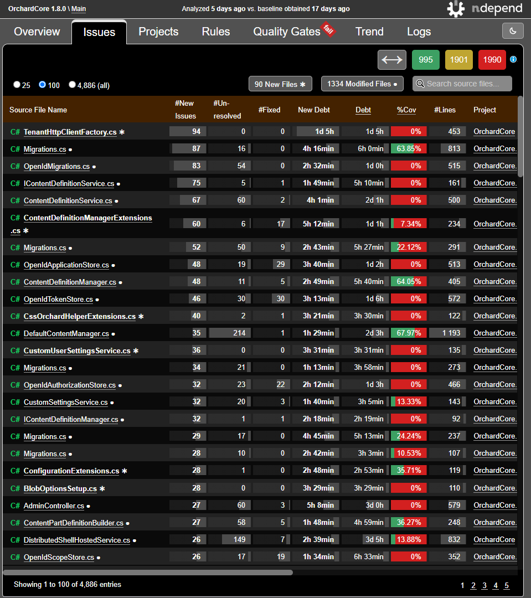Click C# icon beside OpenIdScopeStore.cs

(15, 557)
